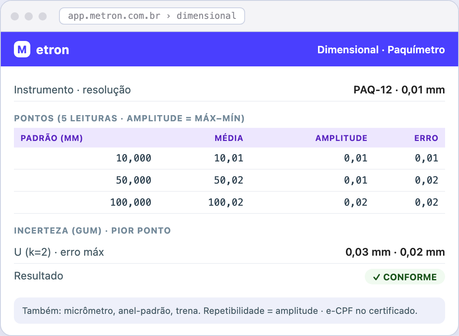
Task: Click the "Pontos (5 leituras)" section heading
Action: pos(129,118)
